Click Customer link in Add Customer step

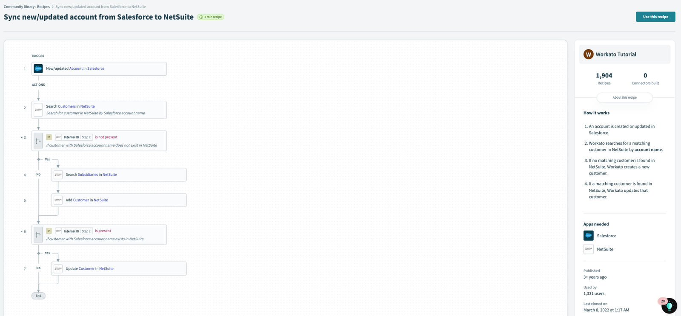(81, 200)
